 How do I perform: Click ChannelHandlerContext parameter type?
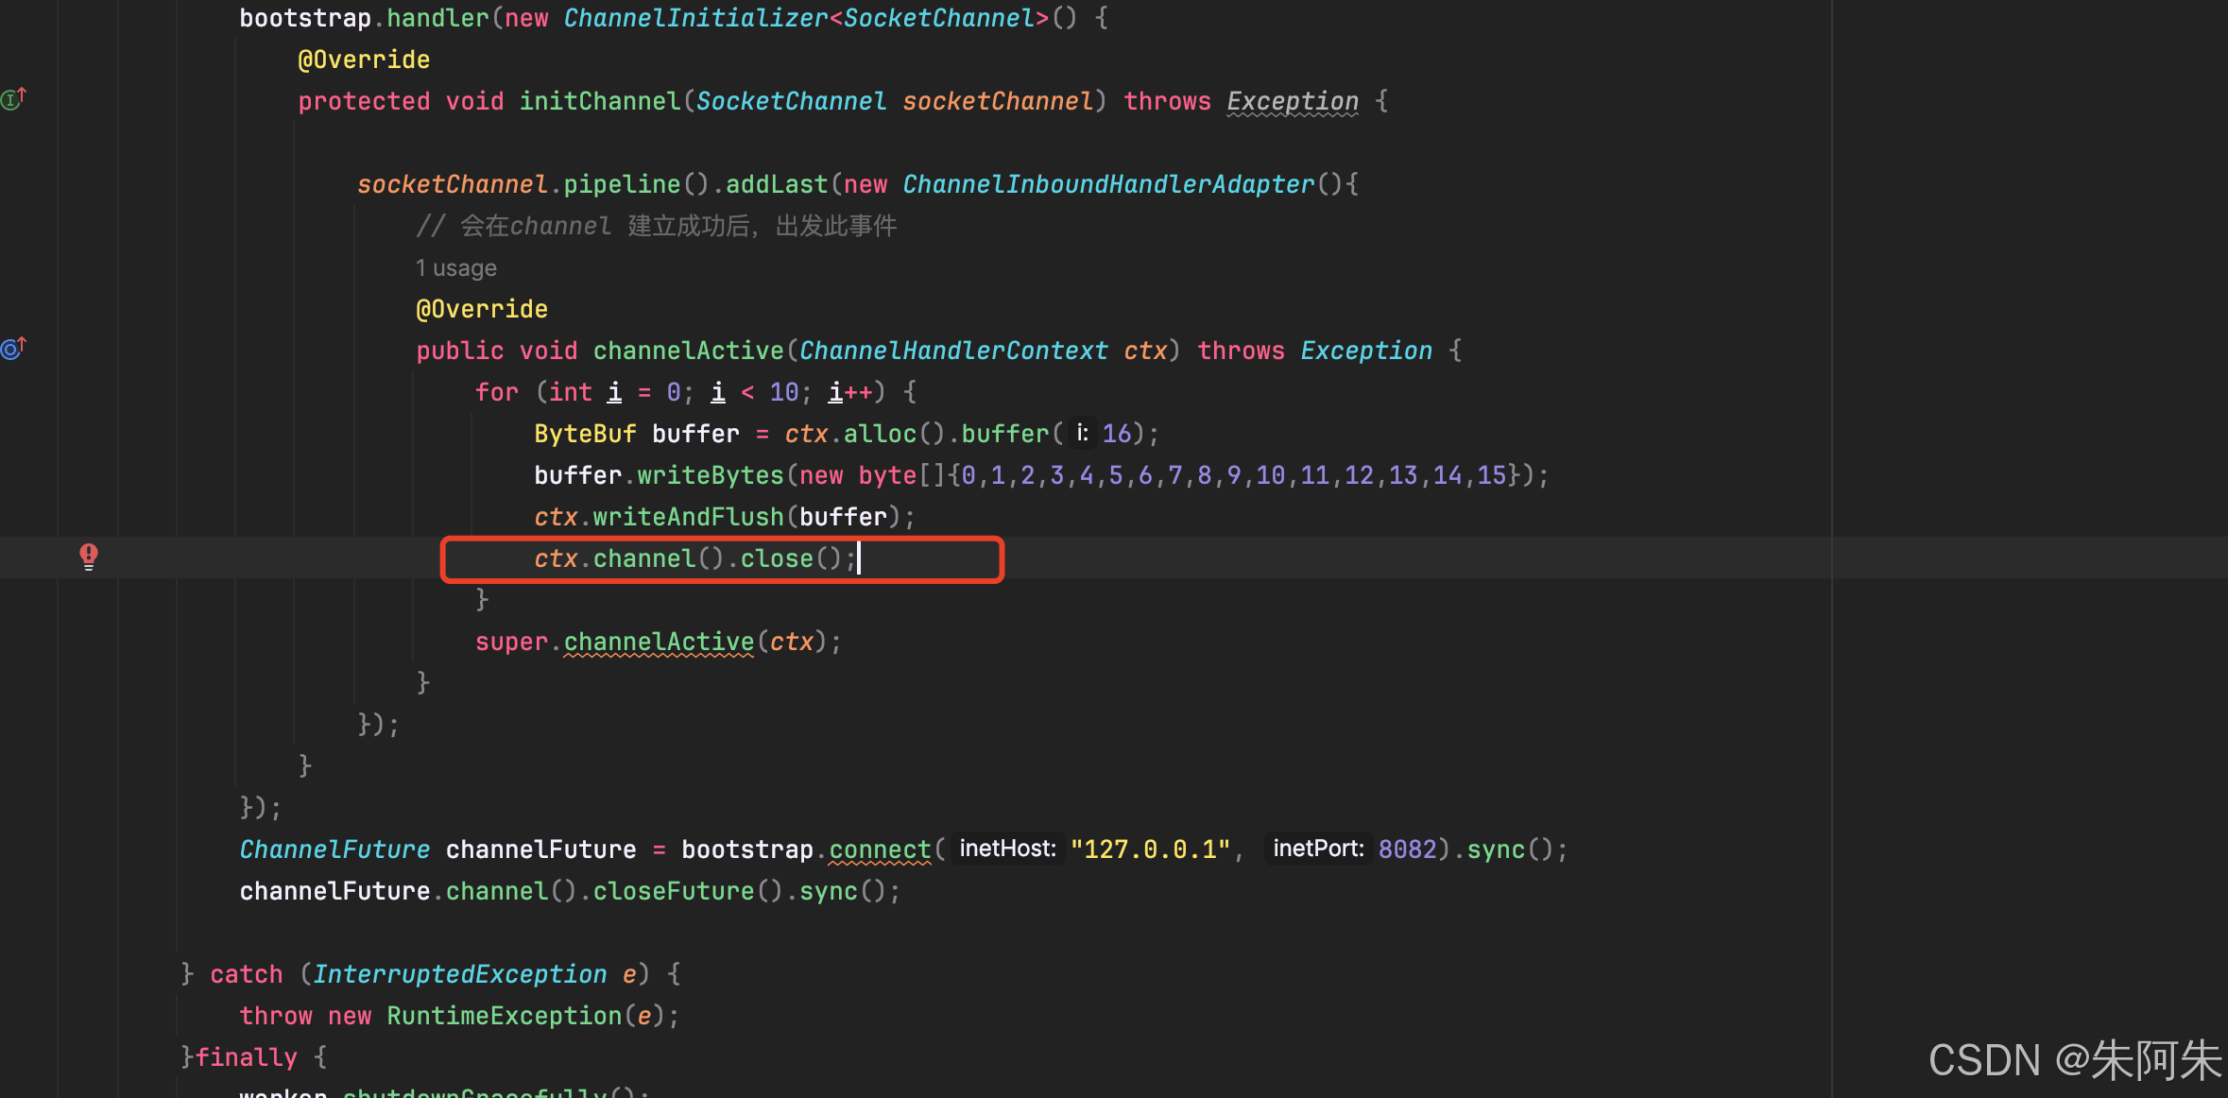coord(953,351)
